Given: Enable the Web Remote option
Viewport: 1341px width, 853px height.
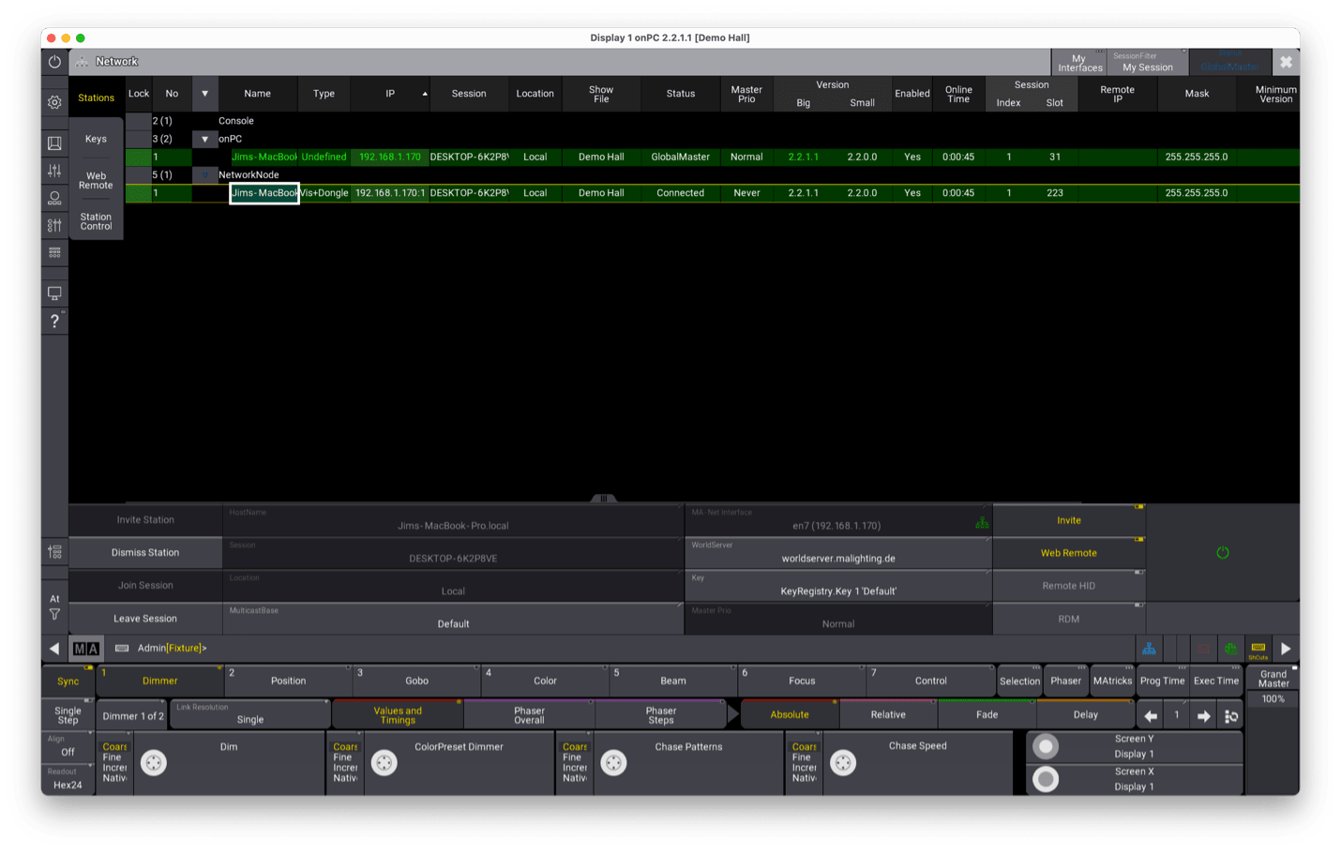Looking at the screenshot, I should tap(1069, 552).
